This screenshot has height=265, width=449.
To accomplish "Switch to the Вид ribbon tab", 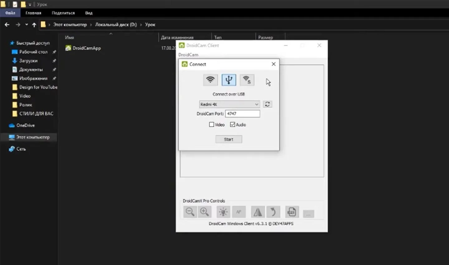I will 89,13.
